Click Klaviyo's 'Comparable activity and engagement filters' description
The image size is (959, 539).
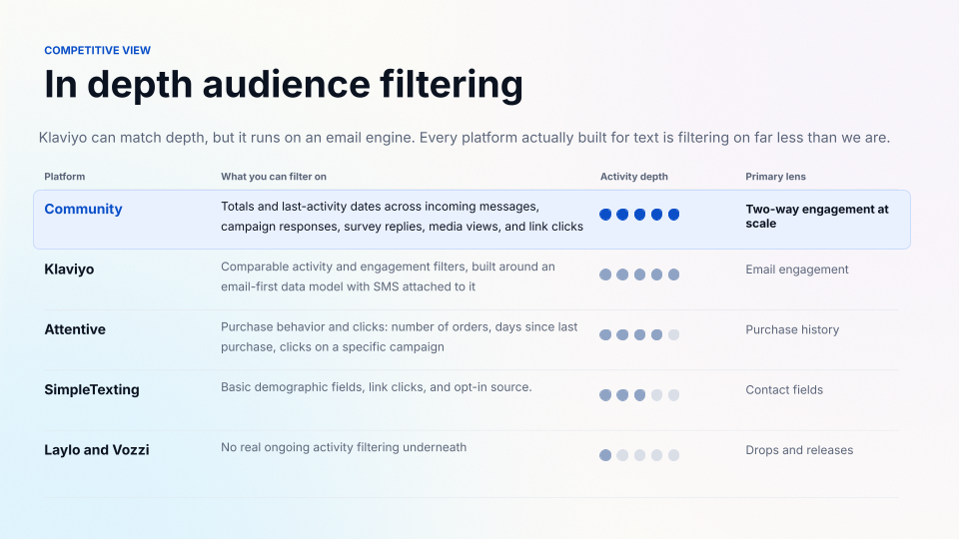388,276
